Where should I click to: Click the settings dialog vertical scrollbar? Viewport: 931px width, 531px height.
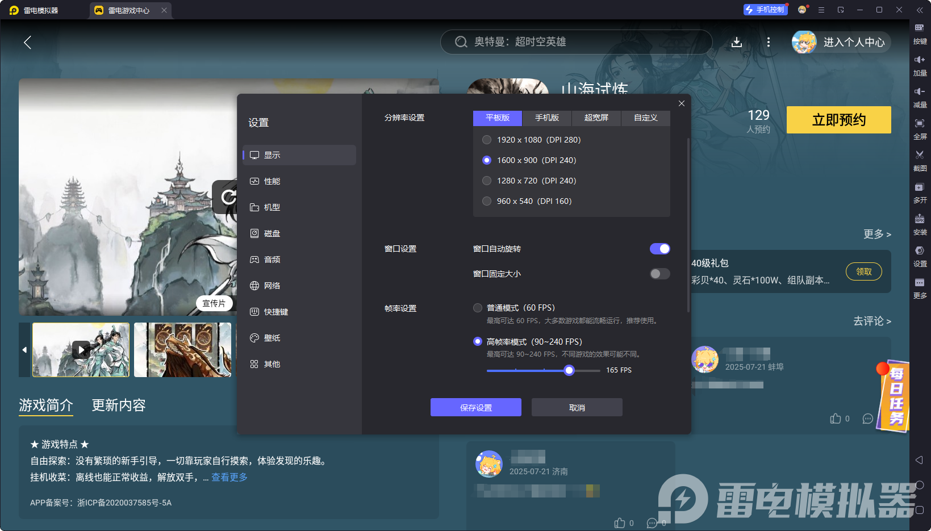pyautogui.click(x=688, y=224)
